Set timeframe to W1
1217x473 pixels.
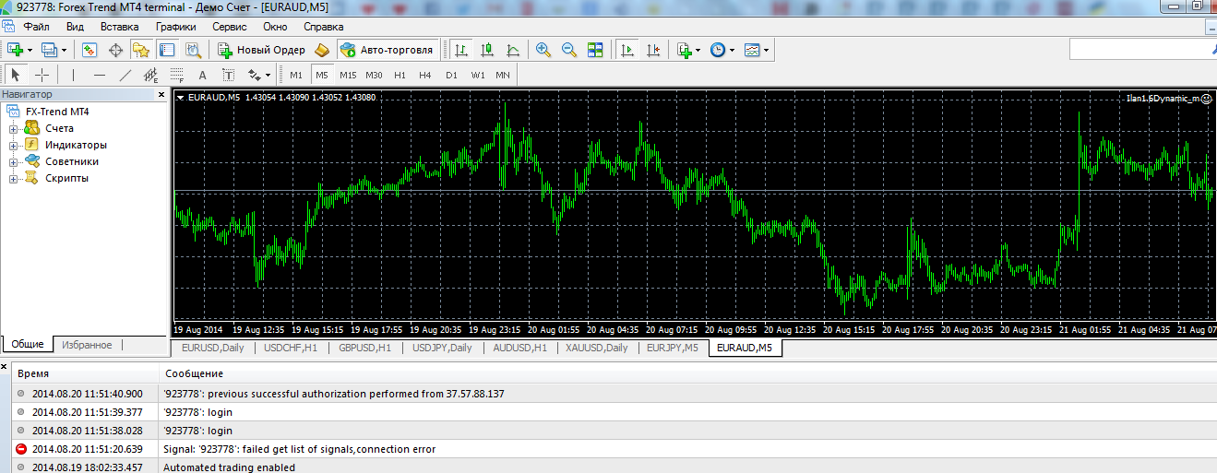477,75
